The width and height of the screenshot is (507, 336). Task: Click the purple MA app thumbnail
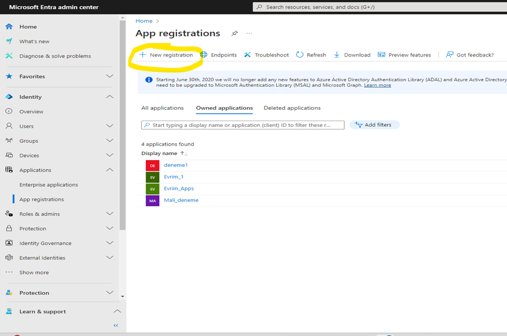pyautogui.click(x=153, y=201)
